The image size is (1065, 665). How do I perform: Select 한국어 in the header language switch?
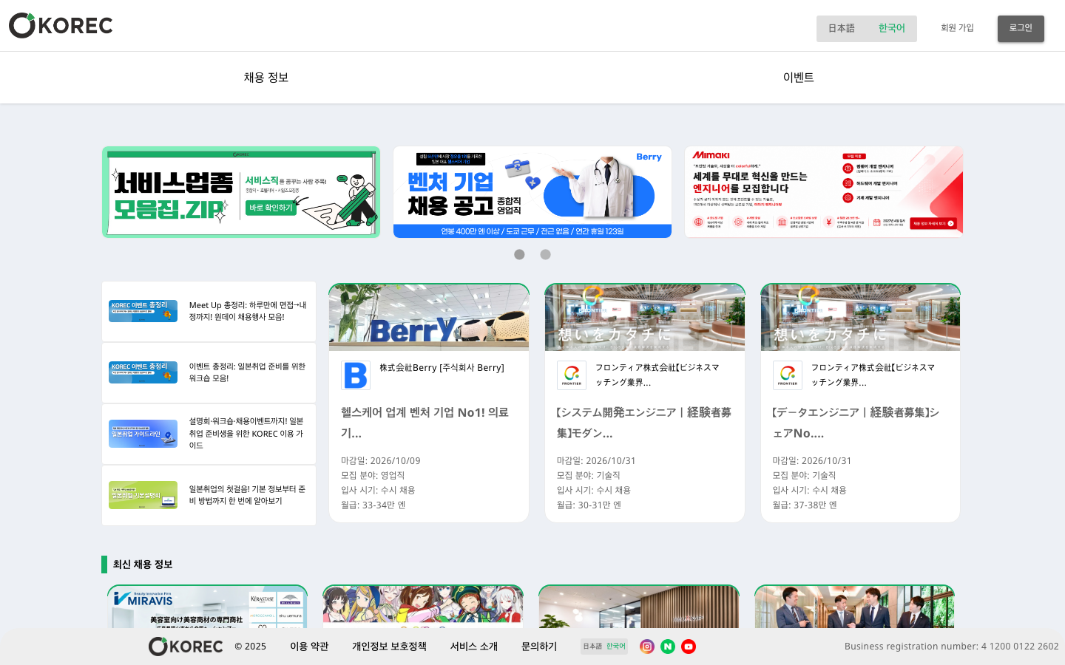892,28
